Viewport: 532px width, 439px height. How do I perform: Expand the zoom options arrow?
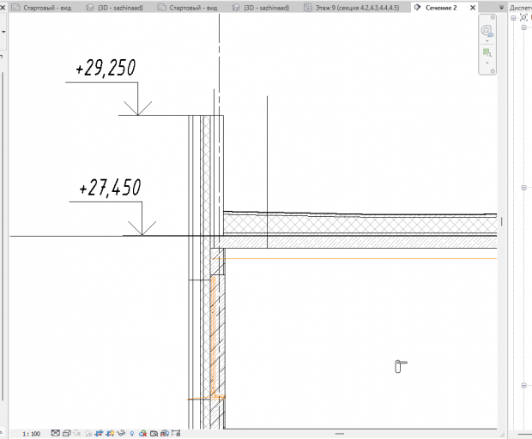[487, 63]
